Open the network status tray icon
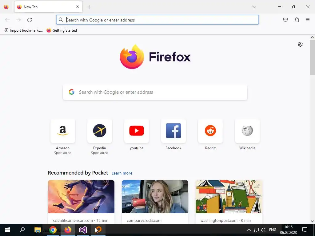This screenshot has width=315, height=236. tap(256, 230)
